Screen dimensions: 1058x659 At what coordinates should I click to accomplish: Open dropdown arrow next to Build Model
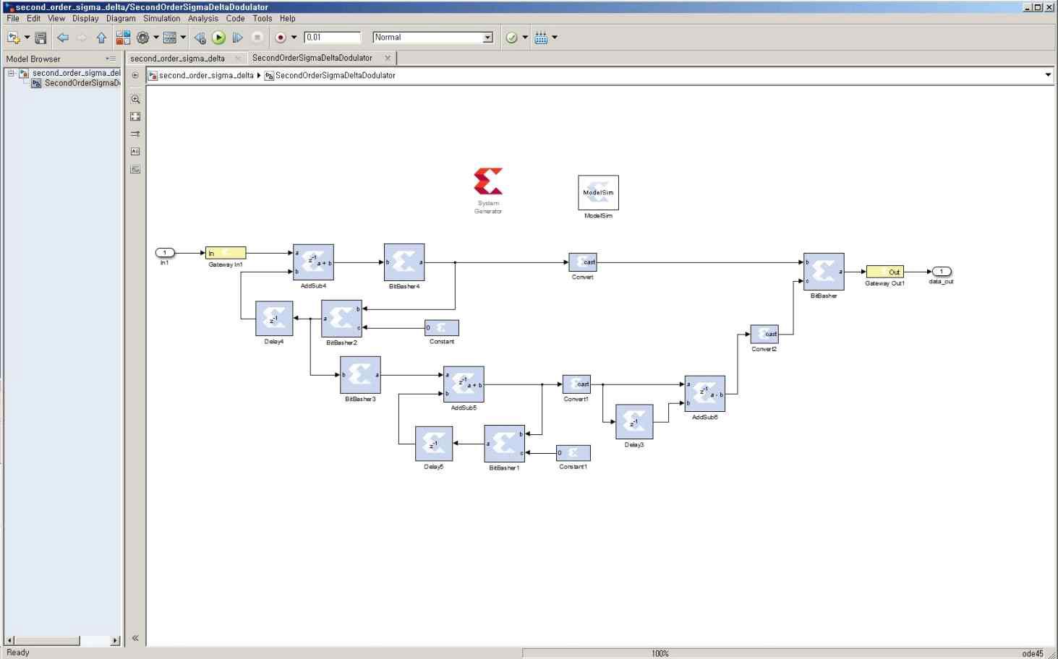pos(555,38)
